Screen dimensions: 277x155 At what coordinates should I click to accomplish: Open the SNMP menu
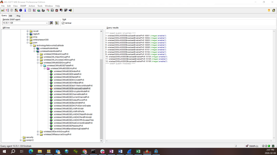(x=23, y=6)
